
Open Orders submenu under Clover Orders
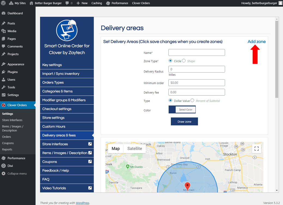(x=7, y=137)
